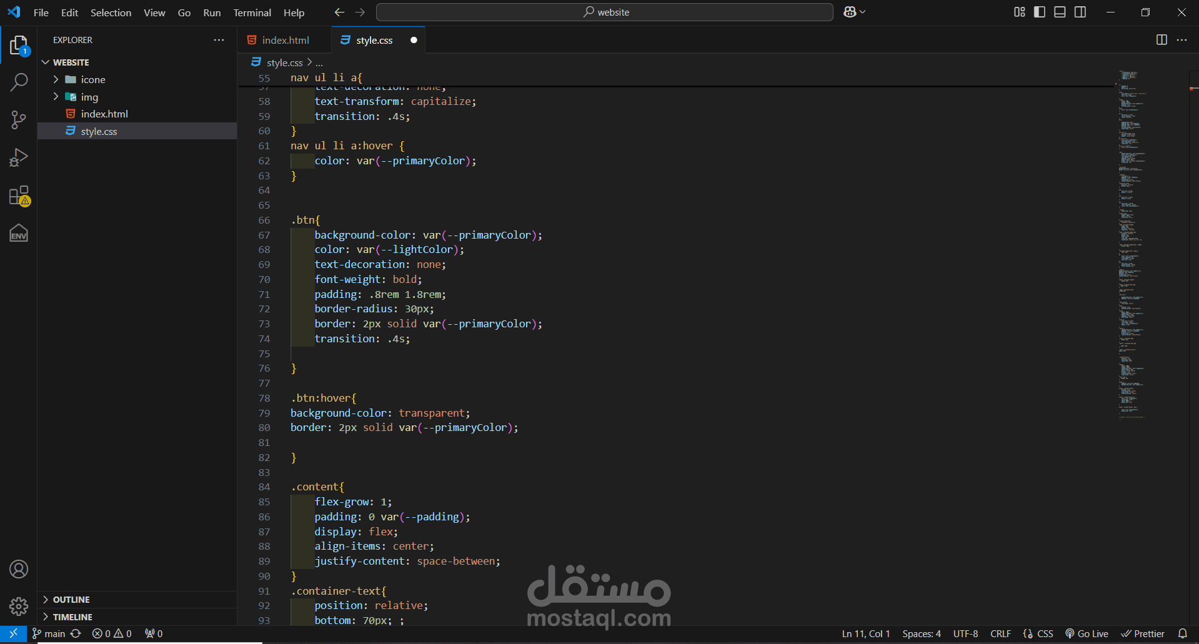1199x644 pixels.
Task: Click the minimap code overview
Action: click(x=1132, y=244)
